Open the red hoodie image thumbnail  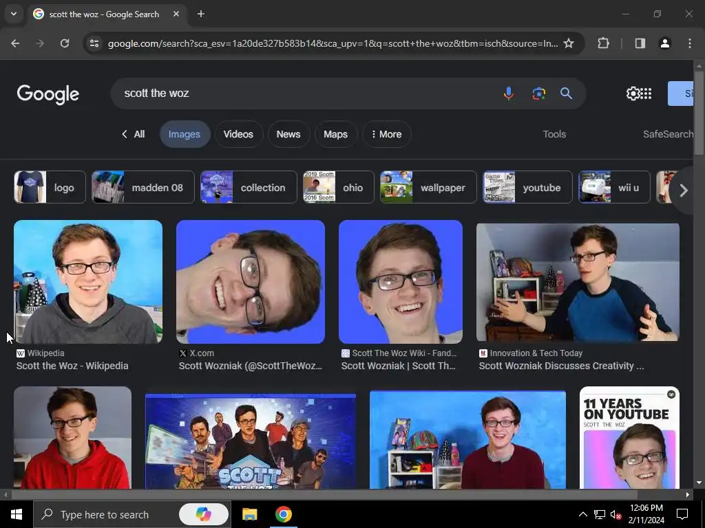tap(72, 437)
